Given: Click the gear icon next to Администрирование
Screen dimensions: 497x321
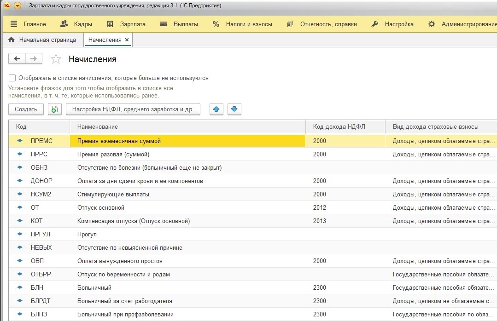Looking at the screenshot, I should coord(432,24).
